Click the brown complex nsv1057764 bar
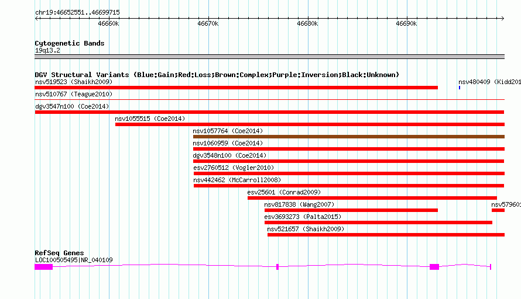521x299 pixels. [349, 137]
